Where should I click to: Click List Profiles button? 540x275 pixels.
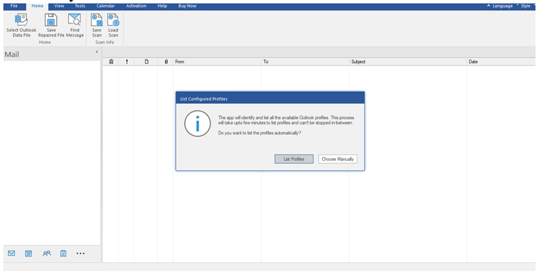pyautogui.click(x=294, y=159)
